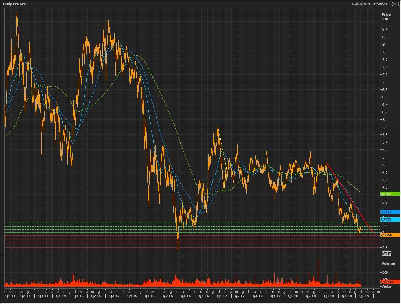401x304 pixels.
Task: Click the Q4 17 quarter label
Action: point(276,296)
